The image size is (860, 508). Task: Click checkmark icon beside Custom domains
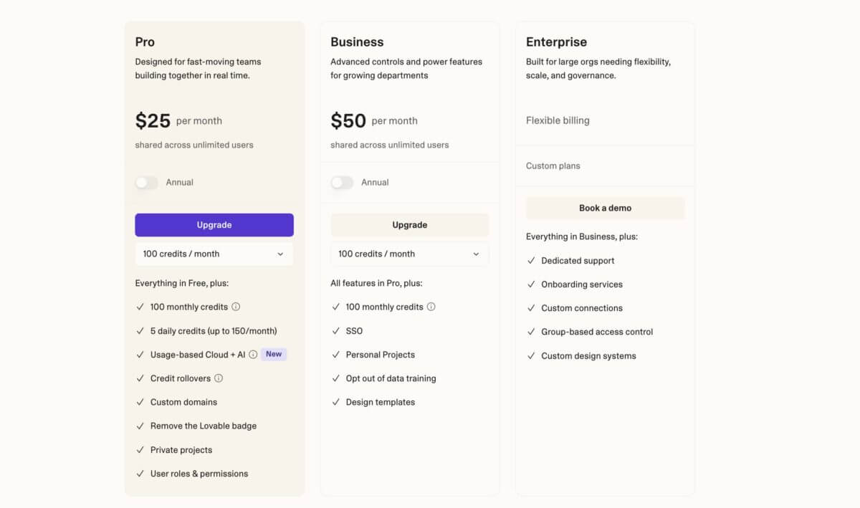coord(140,402)
